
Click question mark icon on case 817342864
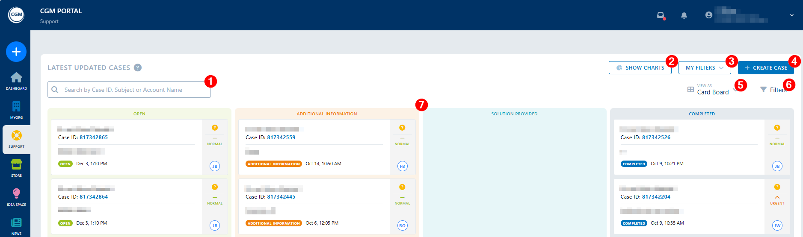click(x=215, y=187)
